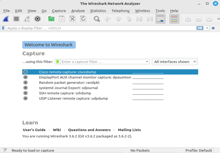Click the Find packet magnifier icon
The height and width of the screenshot is (153, 220).
click(97, 19)
